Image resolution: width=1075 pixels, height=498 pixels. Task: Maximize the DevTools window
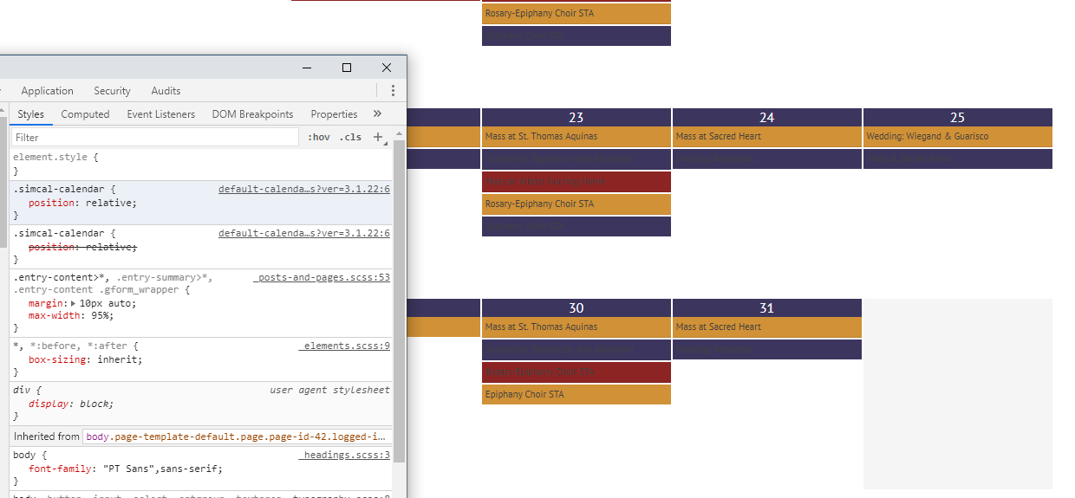tap(347, 68)
